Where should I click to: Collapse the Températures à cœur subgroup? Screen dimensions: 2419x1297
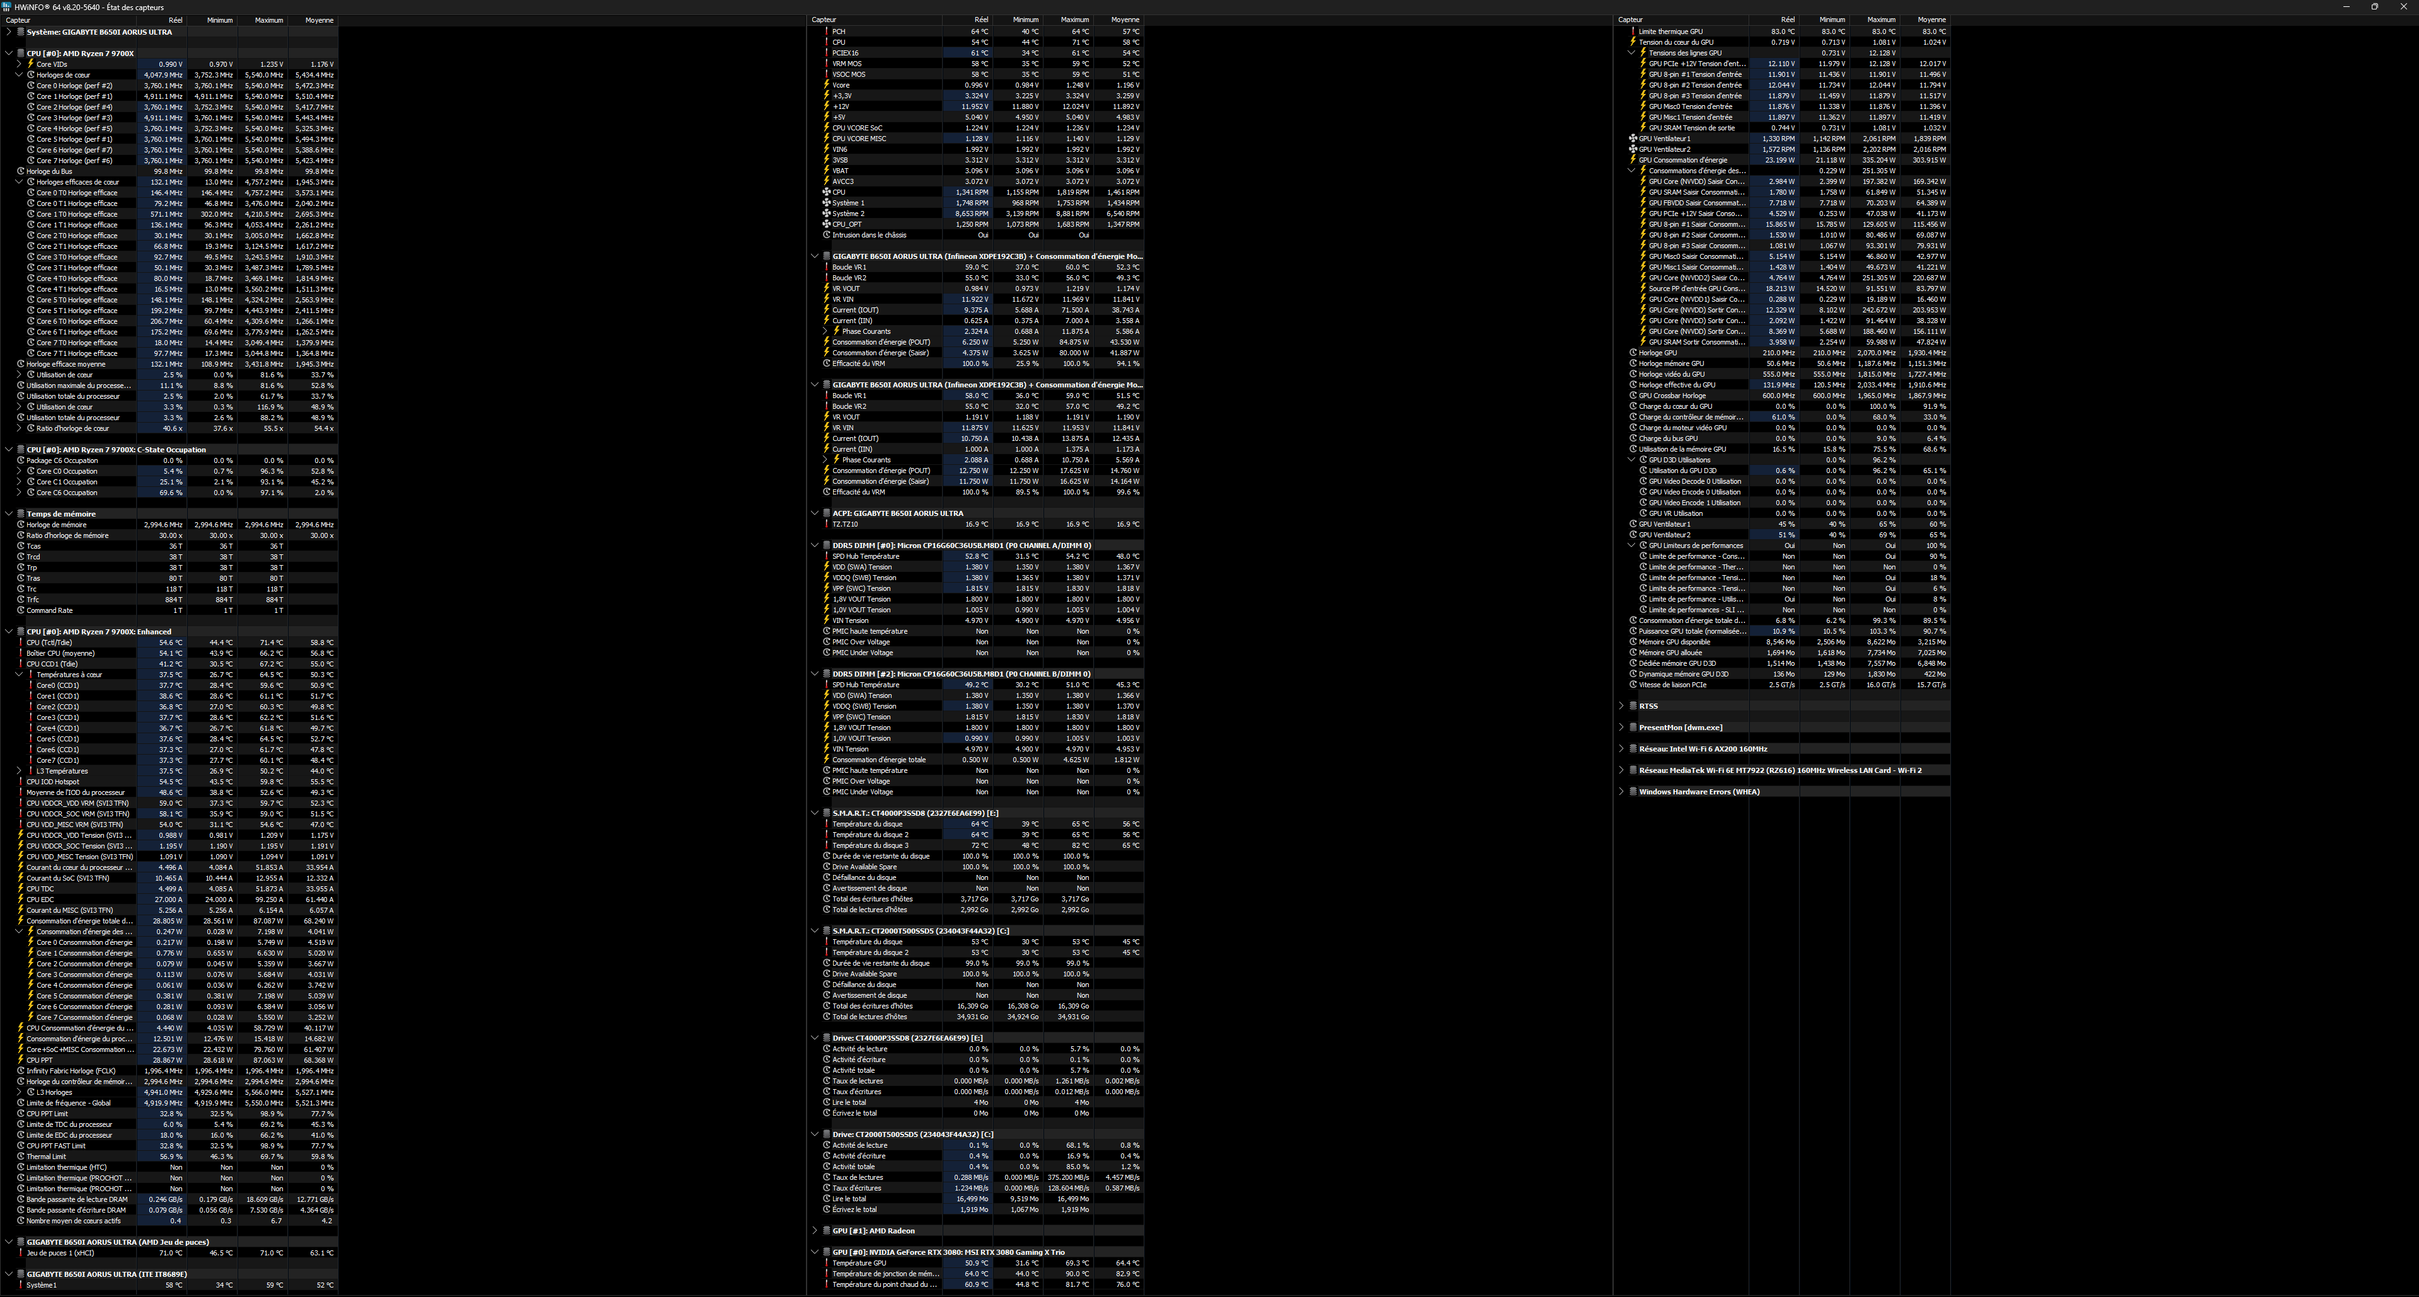(19, 675)
